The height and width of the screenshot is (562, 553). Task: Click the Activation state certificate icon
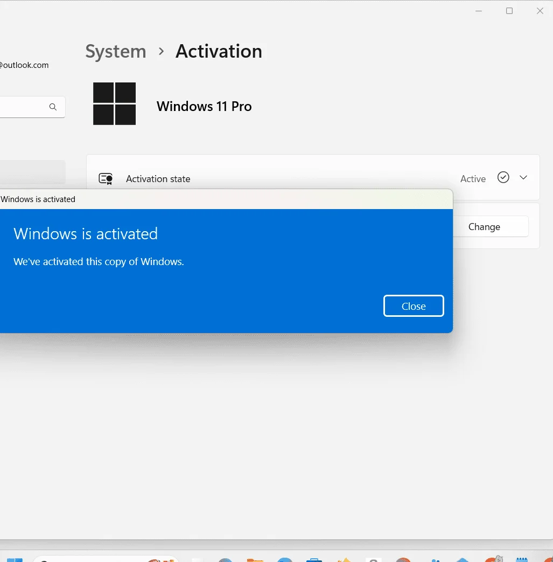[106, 178]
